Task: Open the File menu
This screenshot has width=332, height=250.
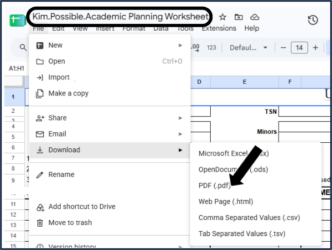Action: [x=38, y=28]
